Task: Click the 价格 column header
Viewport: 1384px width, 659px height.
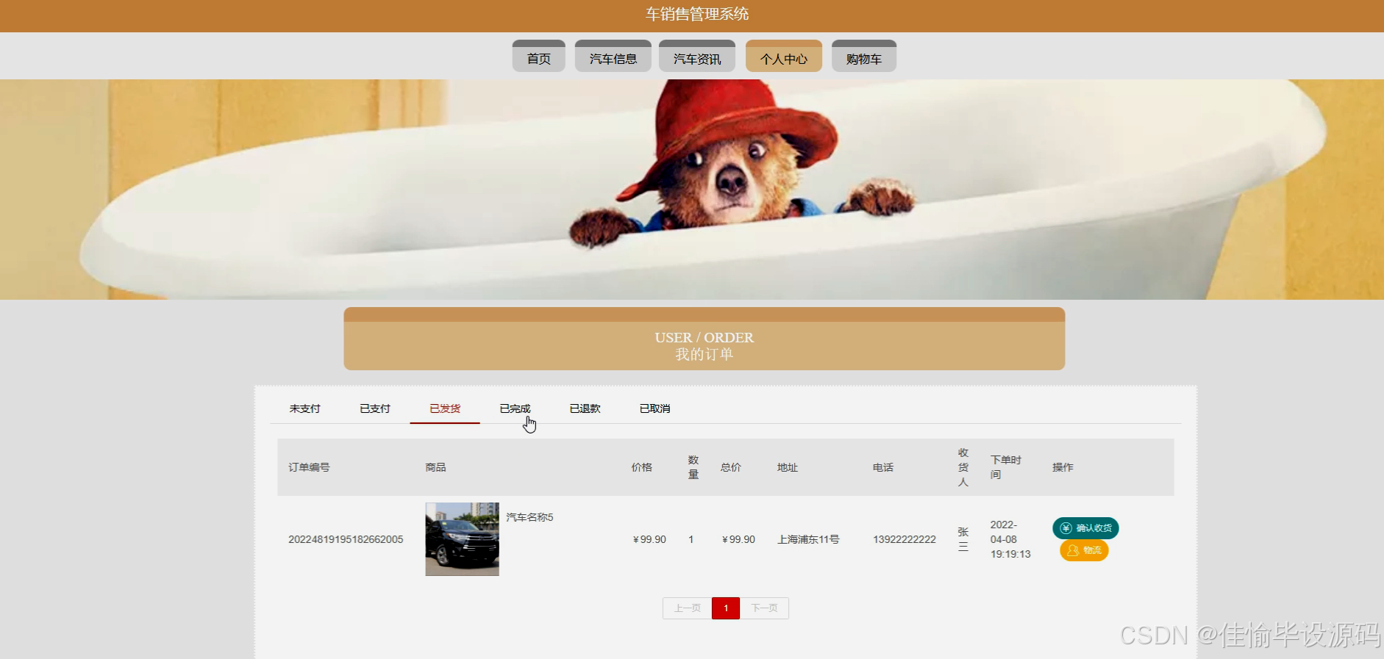Action: (641, 467)
